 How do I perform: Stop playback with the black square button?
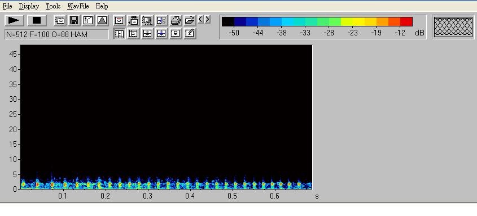point(37,20)
